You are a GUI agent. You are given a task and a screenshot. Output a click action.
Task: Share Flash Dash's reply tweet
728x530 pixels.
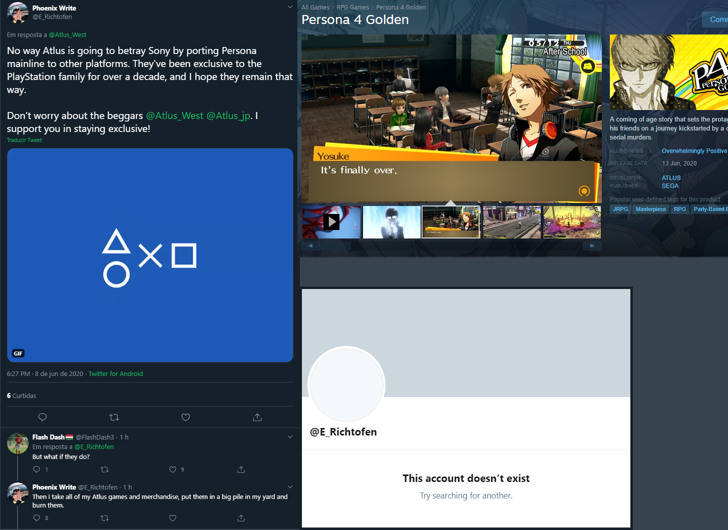241,469
